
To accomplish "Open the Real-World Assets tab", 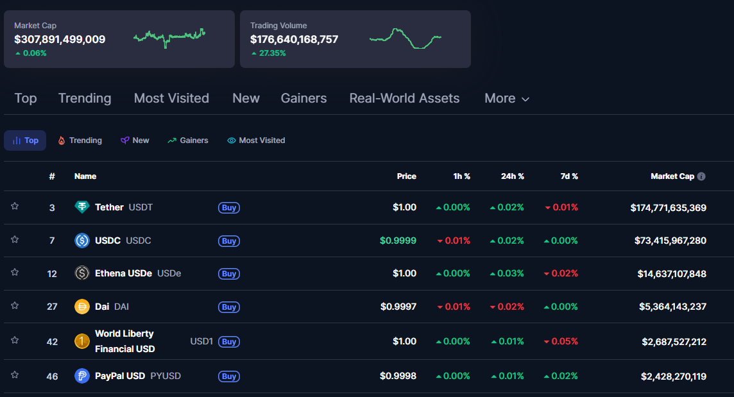I will coord(404,98).
